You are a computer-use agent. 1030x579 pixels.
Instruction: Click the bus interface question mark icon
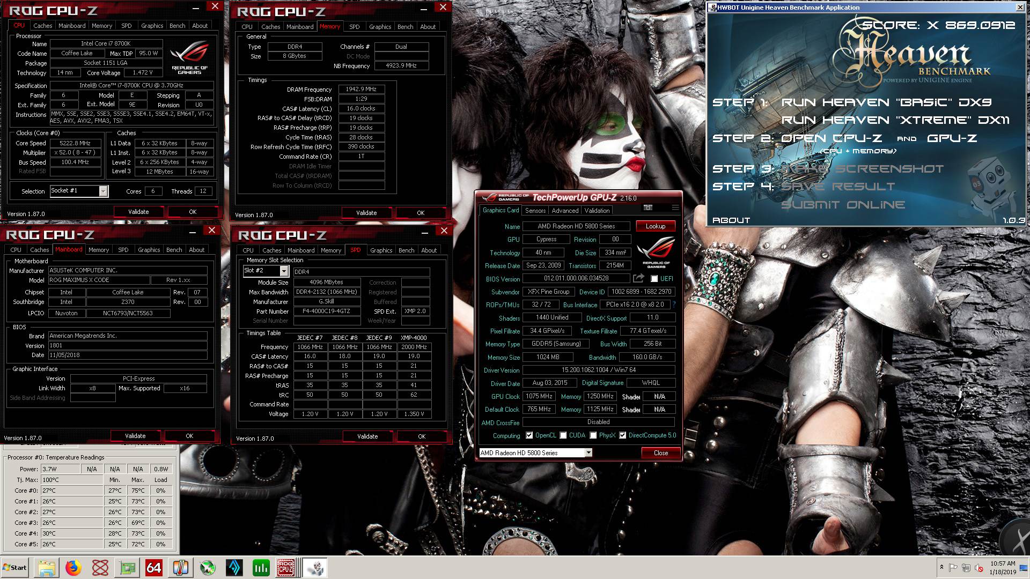click(x=674, y=305)
